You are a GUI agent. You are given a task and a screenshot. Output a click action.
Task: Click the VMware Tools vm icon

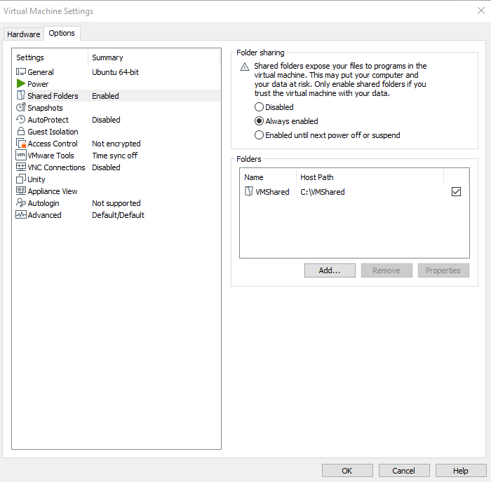point(20,155)
